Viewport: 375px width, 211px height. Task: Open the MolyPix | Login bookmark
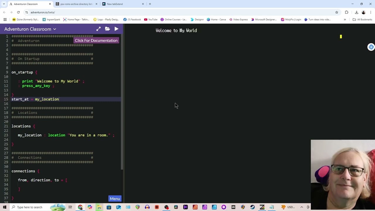coord(291,20)
